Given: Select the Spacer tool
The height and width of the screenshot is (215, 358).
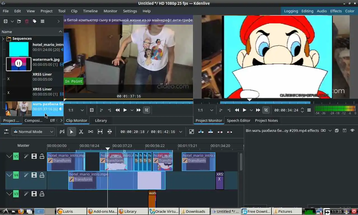Looking at the screenshot, I should [91, 132].
